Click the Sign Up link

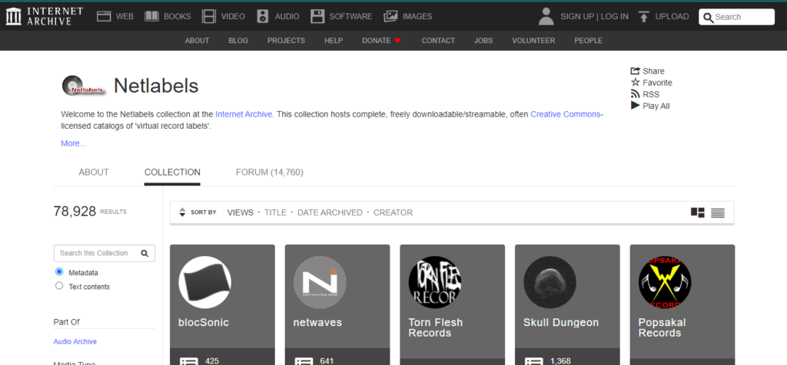pos(577,17)
